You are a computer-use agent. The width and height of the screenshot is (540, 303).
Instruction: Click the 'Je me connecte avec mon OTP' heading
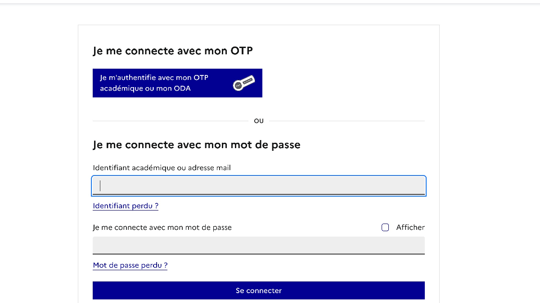click(173, 51)
